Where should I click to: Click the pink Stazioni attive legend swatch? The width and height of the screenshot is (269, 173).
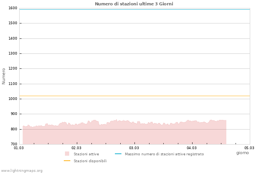point(67,154)
